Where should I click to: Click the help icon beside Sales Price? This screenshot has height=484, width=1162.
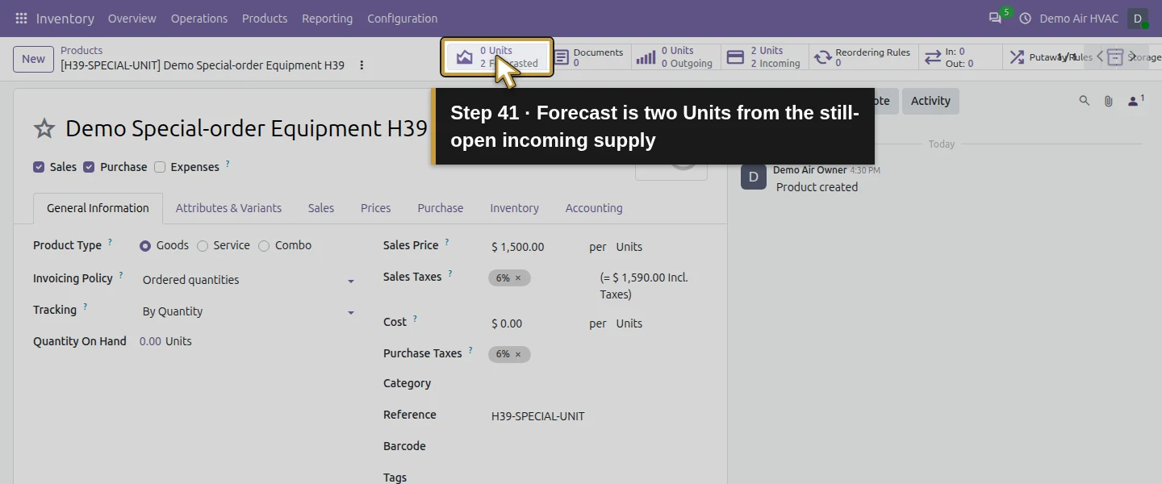point(447,242)
